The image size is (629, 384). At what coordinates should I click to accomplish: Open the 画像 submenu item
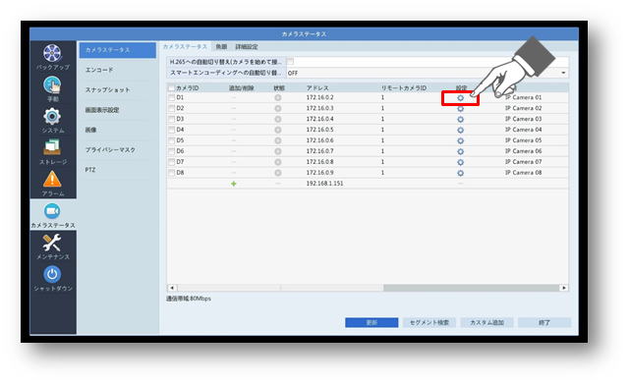[90, 130]
